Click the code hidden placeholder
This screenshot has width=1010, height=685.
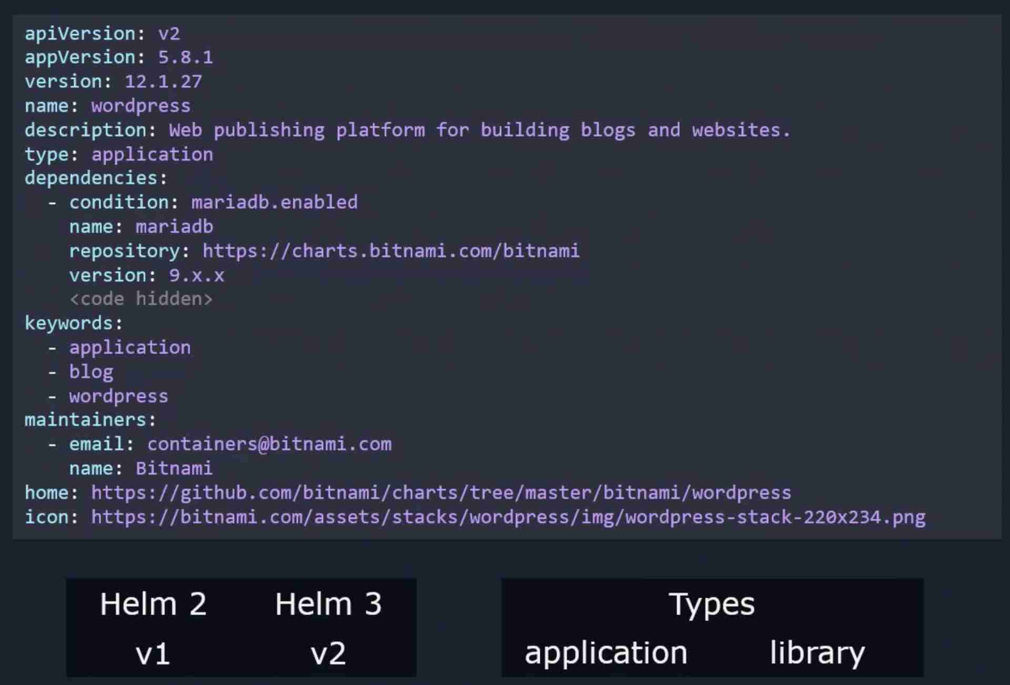141,299
